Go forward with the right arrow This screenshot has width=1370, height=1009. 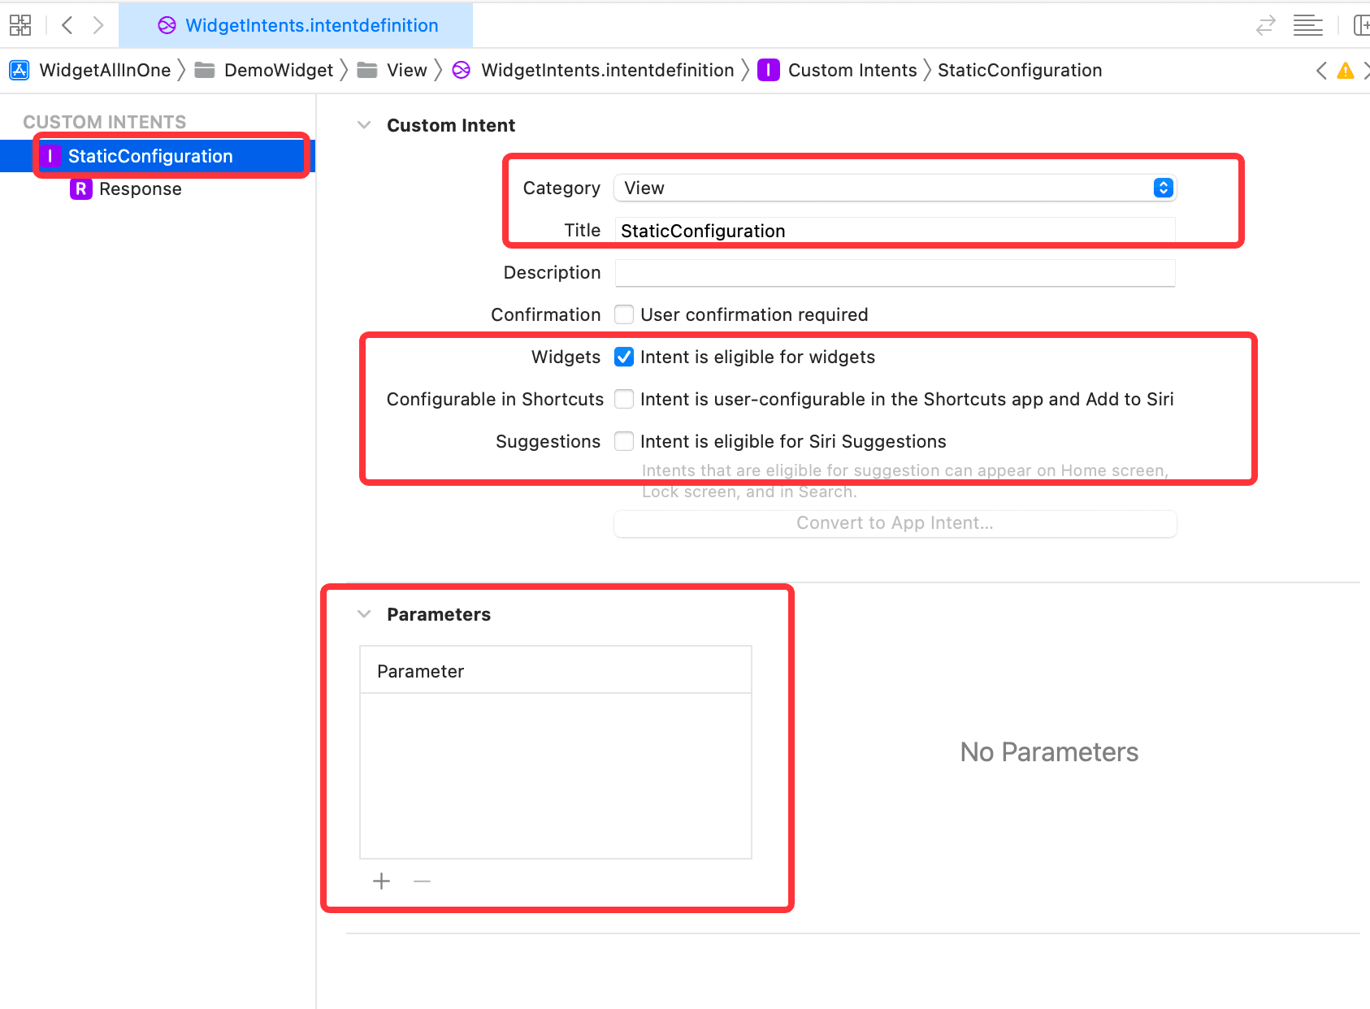click(x=98, y=25)
